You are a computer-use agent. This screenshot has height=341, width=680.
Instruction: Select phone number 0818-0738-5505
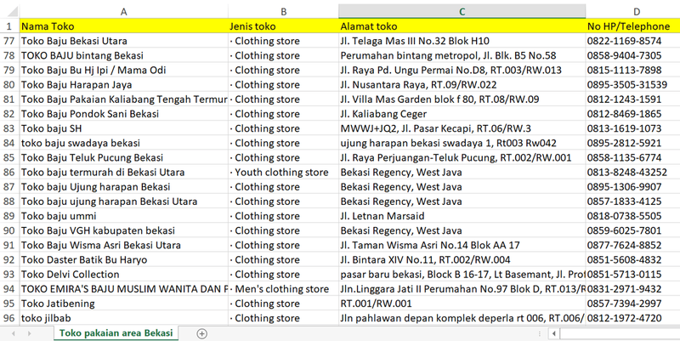(x=632, y=216)
